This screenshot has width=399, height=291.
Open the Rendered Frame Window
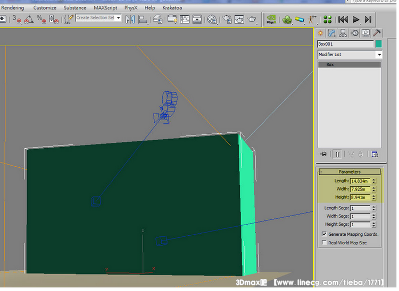[239, 19]
